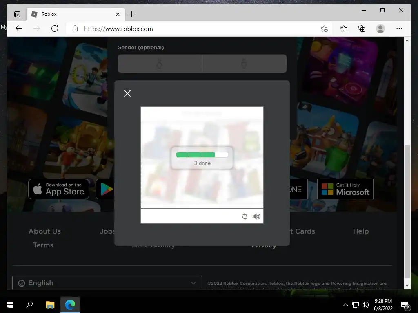418x313 pixels.
Task: Open File Explorer from taskbar
Action: (50, 305)
